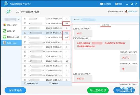This screenshot has width=140, height=95.
Task: Toggle the 隐藏未删除记录 checkbox
Action: tap(25, 83)
